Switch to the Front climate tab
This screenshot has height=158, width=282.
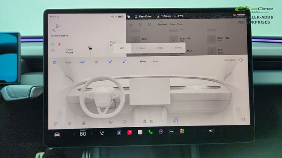tap(143, 61)
